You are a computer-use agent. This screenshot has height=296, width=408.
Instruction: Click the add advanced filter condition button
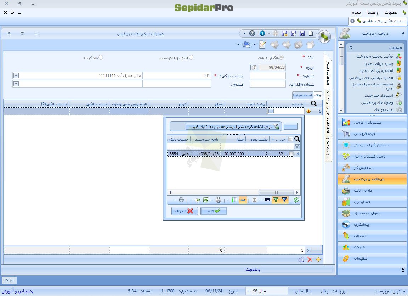pyautogui.click(x=233, y=127)
